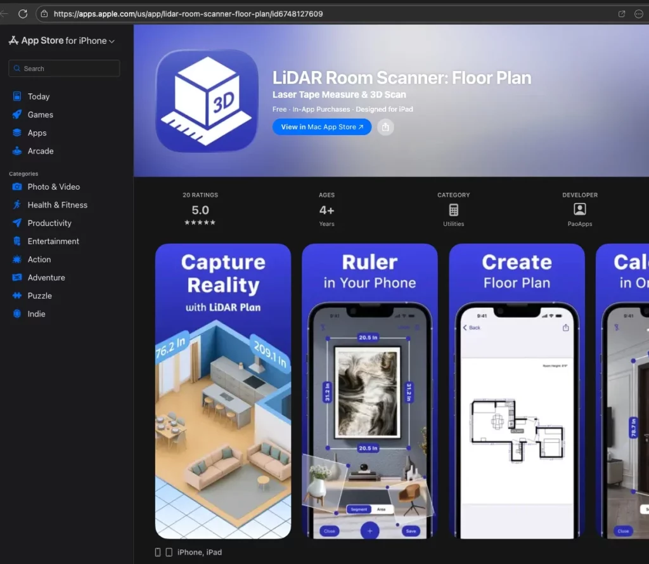Open the 20 Ratings link

pyautogui.click(x=200, y=206)
